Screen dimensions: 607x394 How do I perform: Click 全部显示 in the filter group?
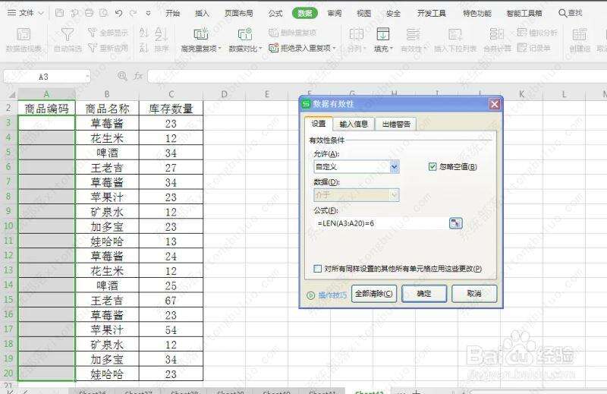(108, 33)
